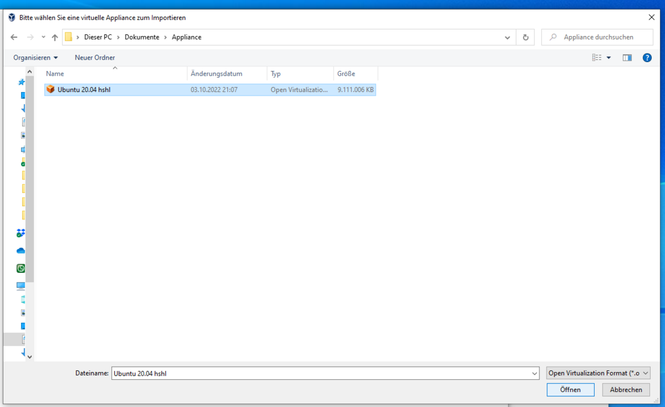Click Neuer Ordner in the toolbar
The image size is (665, 407).
pos(94,58)
